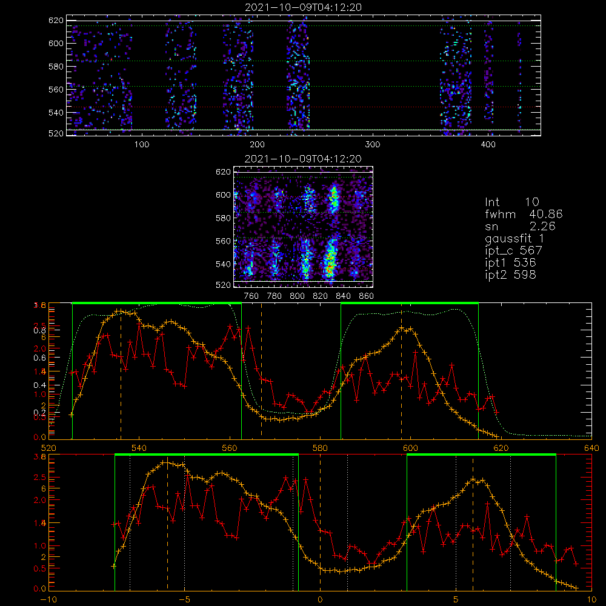Click x-axis tick -10 of bottom plot
This screenshot has height=606, width=606.
[48, 600]
